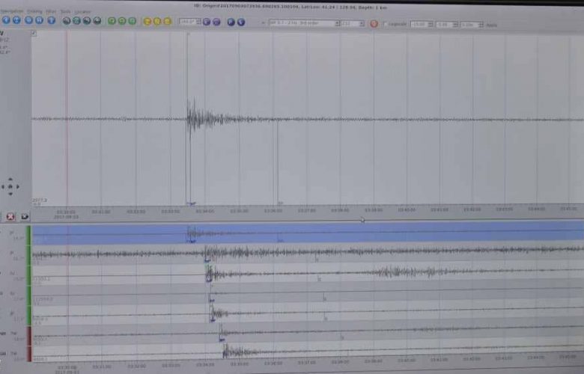The height and width of the screenshot is (374, 584).
Task: Click the first yellow circular toolbar icon
Action: (x=147, y=22)
